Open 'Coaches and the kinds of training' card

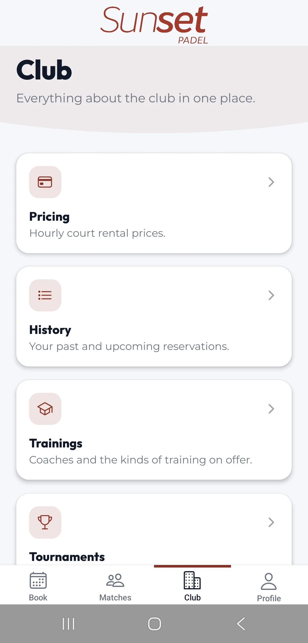coord(154,430)
